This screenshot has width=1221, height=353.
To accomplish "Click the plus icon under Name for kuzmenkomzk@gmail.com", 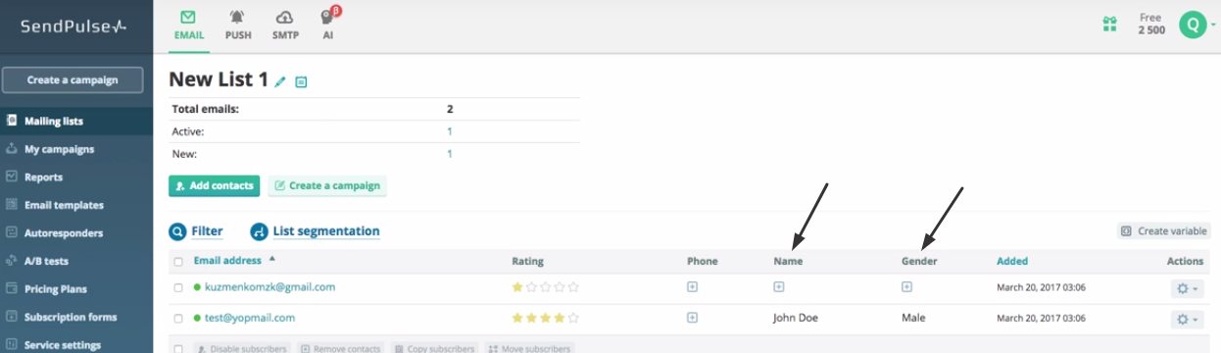I will tap(779, 287).
